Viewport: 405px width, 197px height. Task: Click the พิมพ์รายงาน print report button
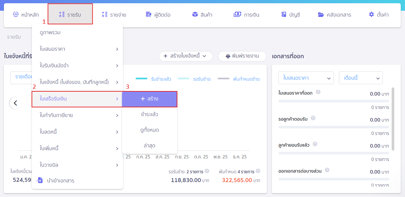click(x=242, y=56)
